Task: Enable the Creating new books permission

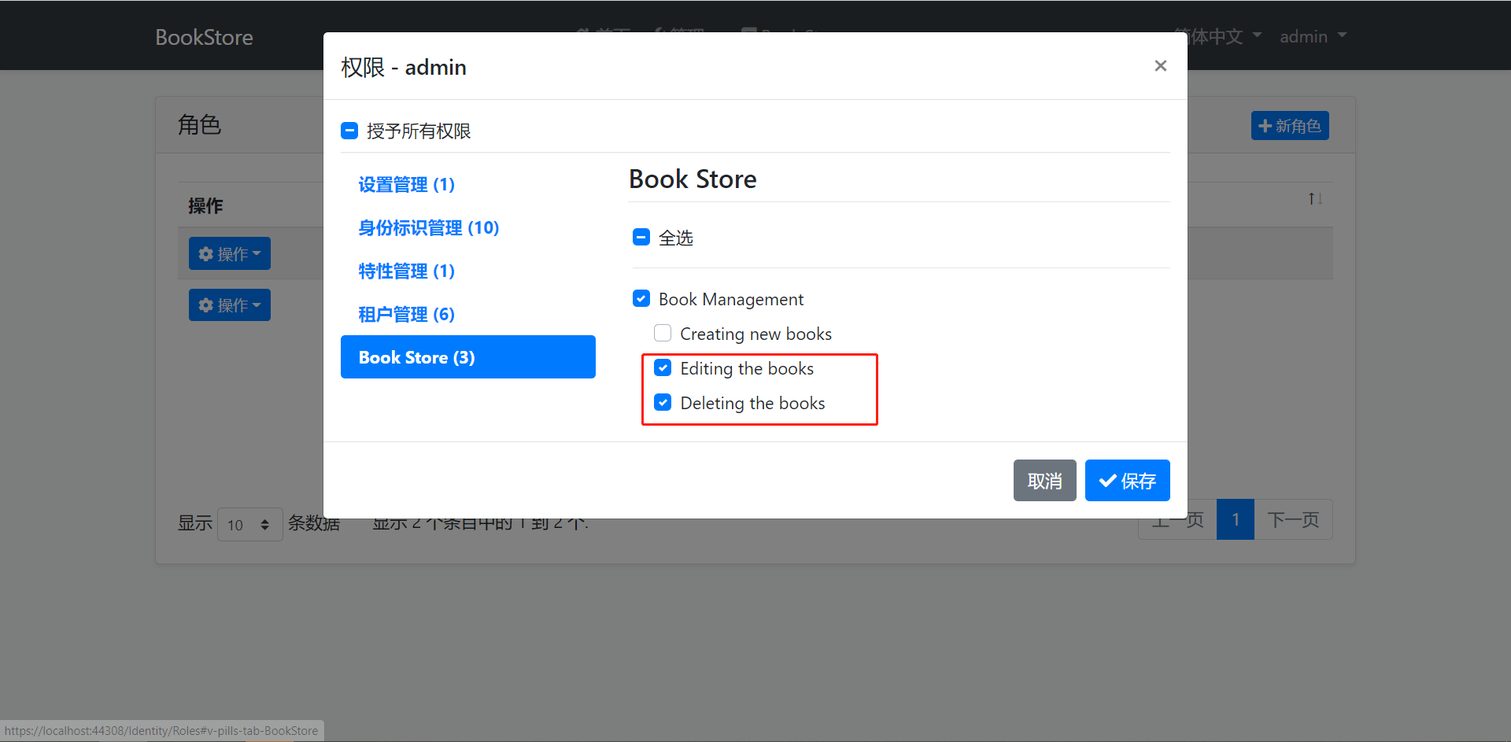Action: pos(662,333)
